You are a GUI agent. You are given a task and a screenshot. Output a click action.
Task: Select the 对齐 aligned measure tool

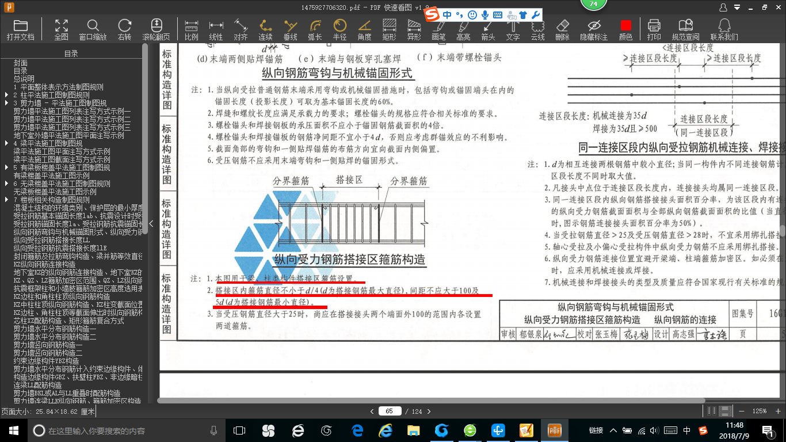[241, 29]
